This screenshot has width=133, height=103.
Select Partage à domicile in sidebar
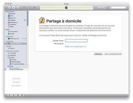16,43
